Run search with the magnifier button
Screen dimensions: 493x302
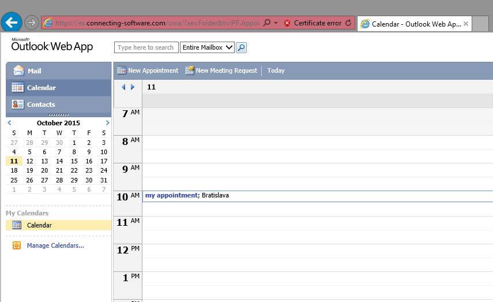click(241, 47)
